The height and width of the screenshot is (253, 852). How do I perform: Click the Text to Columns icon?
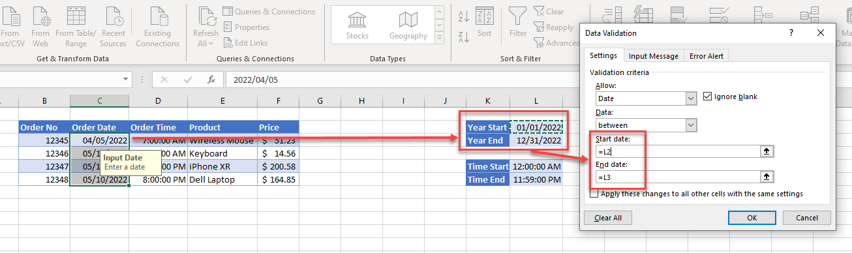click(x=611, y=14)
